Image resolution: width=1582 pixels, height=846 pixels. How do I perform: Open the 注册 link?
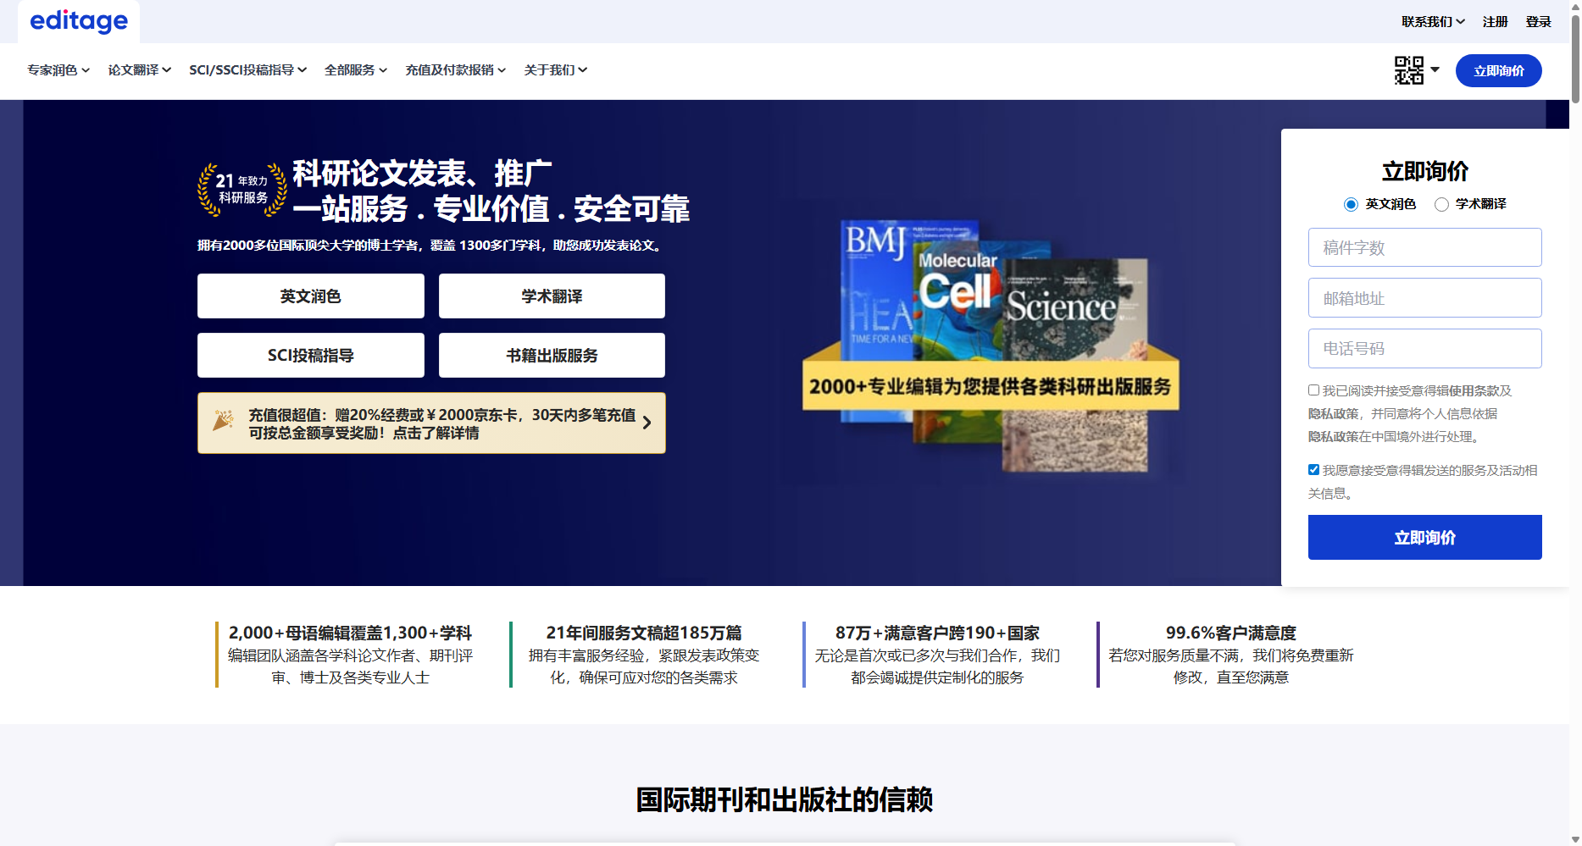point(1496,22)
